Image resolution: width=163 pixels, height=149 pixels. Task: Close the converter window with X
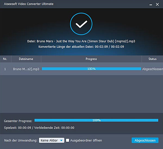pos(157,5)
